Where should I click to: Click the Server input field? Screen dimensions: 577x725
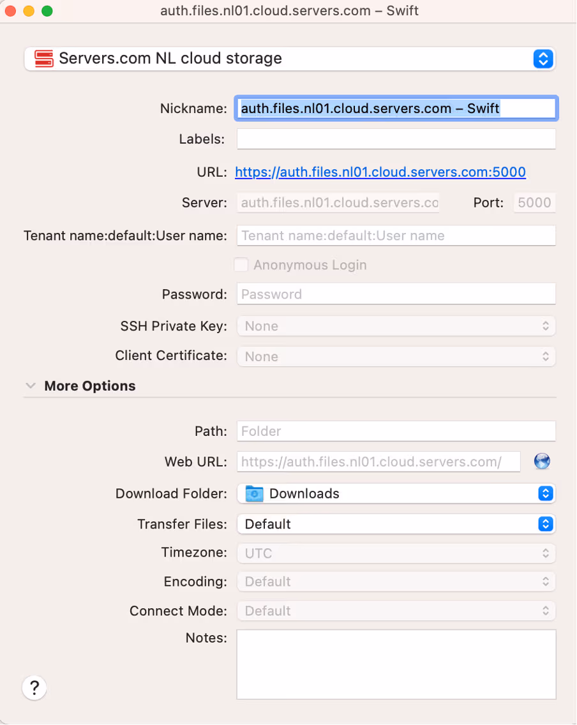[338, 202]
